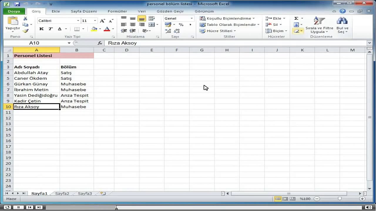The width and height of the screenshot is (376, 211).
Task: Click Merge and Center button
Action: click(x=152, y=25)
